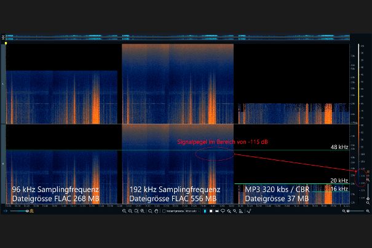The width and height of the screenshot is (372, 248).
Task: Click the frequency zoom icon at bottom right
Action: pyautogui.click(x=368, y=202)
